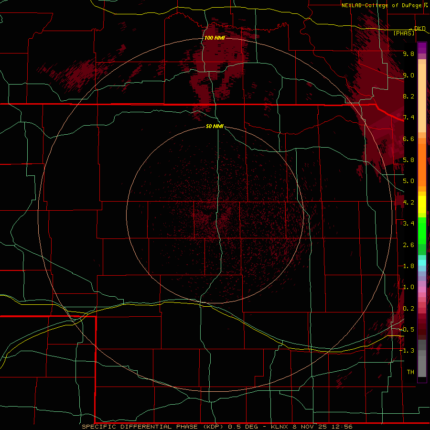Pick the light peach band of the color scale
Viewport: 430px width, 430px height.
click(x=422, y=99)
